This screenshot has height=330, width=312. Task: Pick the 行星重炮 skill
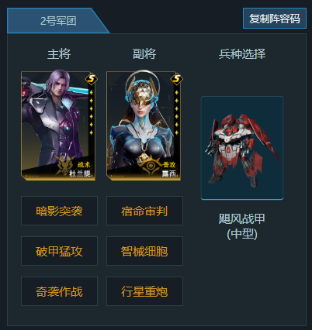144,291
